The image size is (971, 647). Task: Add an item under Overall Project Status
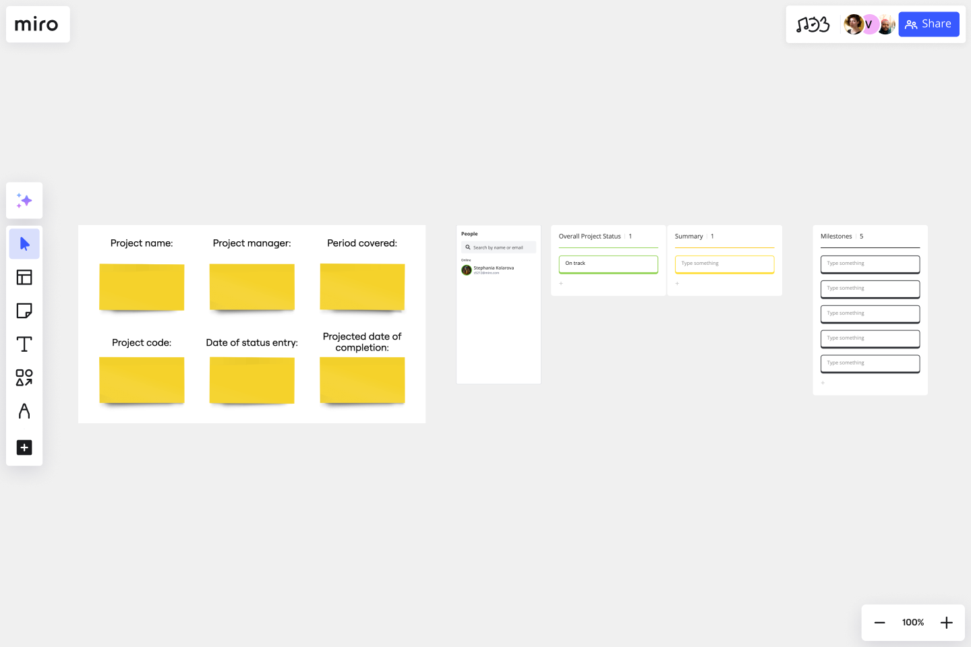click(561, 283)
